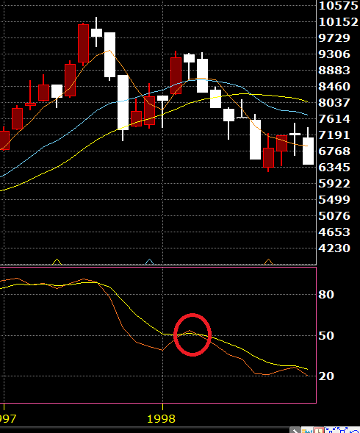Click the 7191 price axis label
Screen dimensions: 360x433
pyautogui.click(x=334, y=135)
